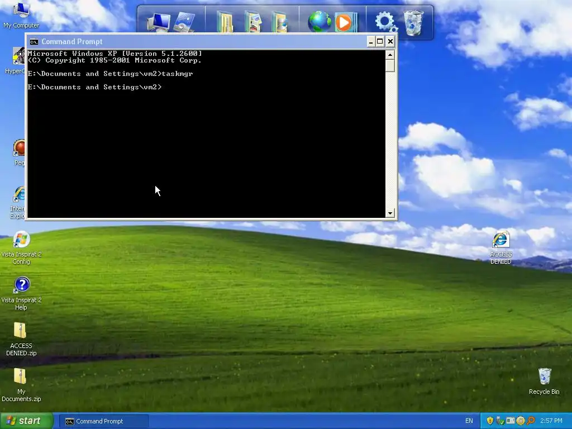572x429 pixels.
Task: Maximize the Command Prompt window
Action: (380, 41)
